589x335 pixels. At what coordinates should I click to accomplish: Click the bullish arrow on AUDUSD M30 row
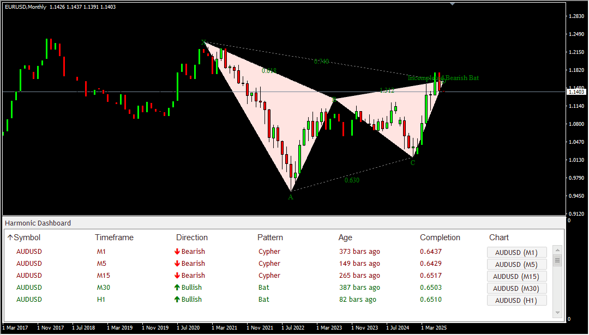177,288
